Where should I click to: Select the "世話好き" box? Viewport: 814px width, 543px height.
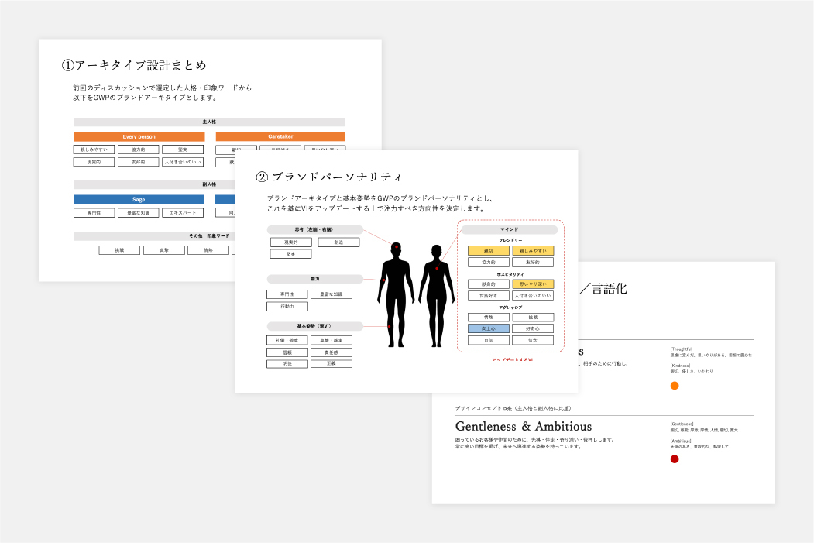489,295
